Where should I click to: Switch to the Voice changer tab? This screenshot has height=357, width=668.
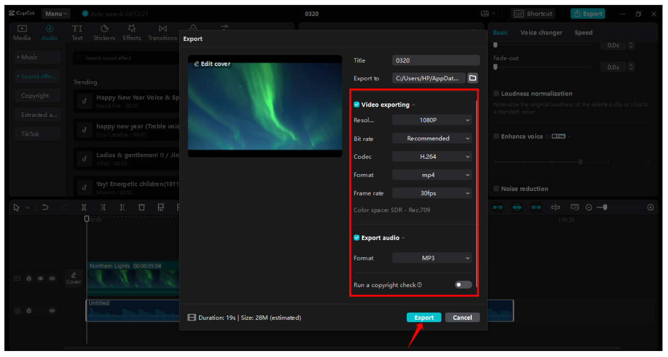[541, 33]
